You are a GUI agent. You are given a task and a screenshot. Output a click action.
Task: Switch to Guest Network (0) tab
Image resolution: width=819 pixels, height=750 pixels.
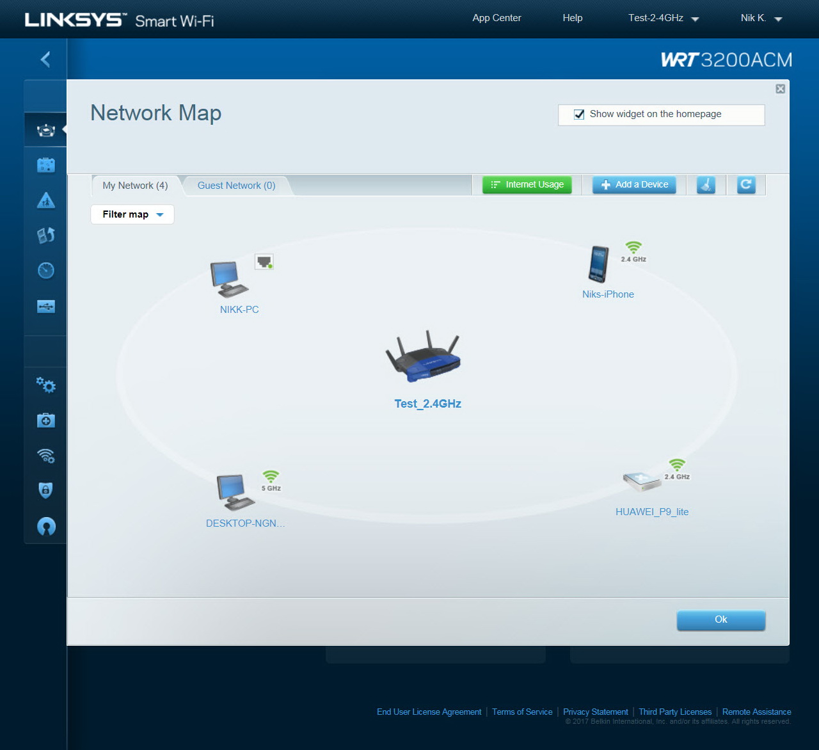[x=236, y=186]
